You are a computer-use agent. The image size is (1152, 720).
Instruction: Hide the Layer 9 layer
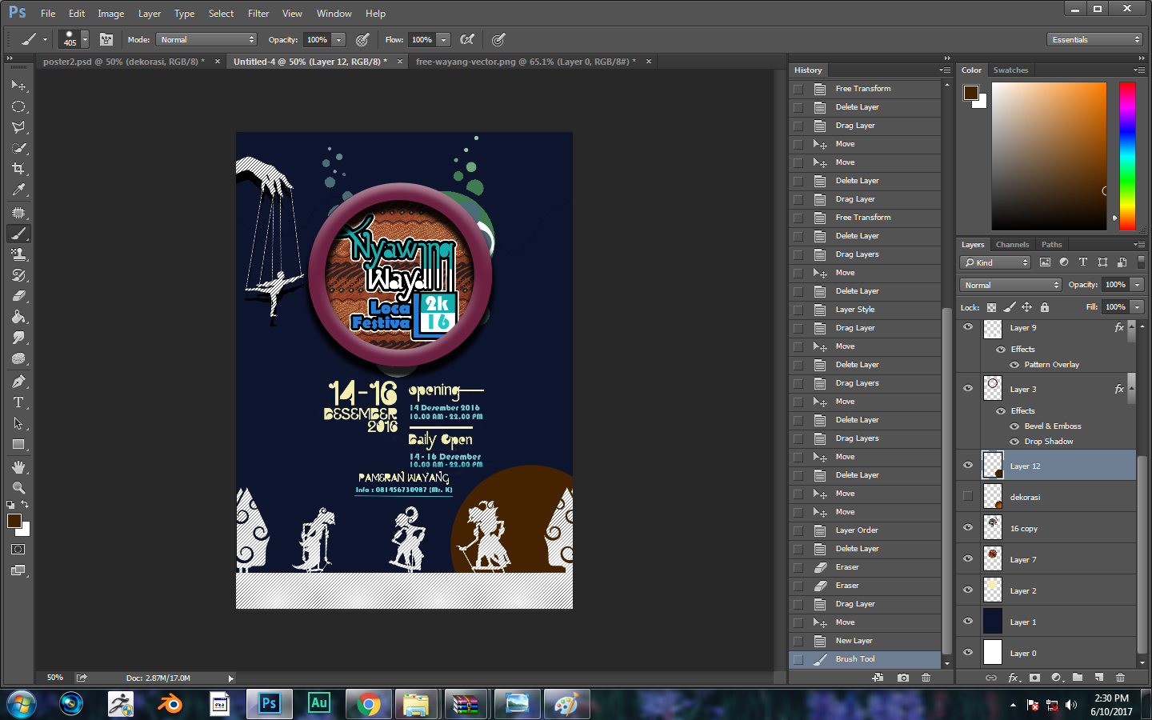[x=968, y=327]
